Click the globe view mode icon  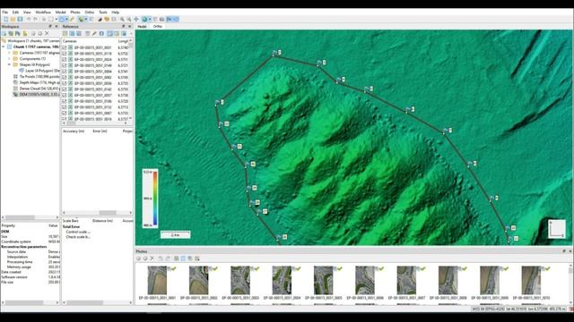coord(144,20)
